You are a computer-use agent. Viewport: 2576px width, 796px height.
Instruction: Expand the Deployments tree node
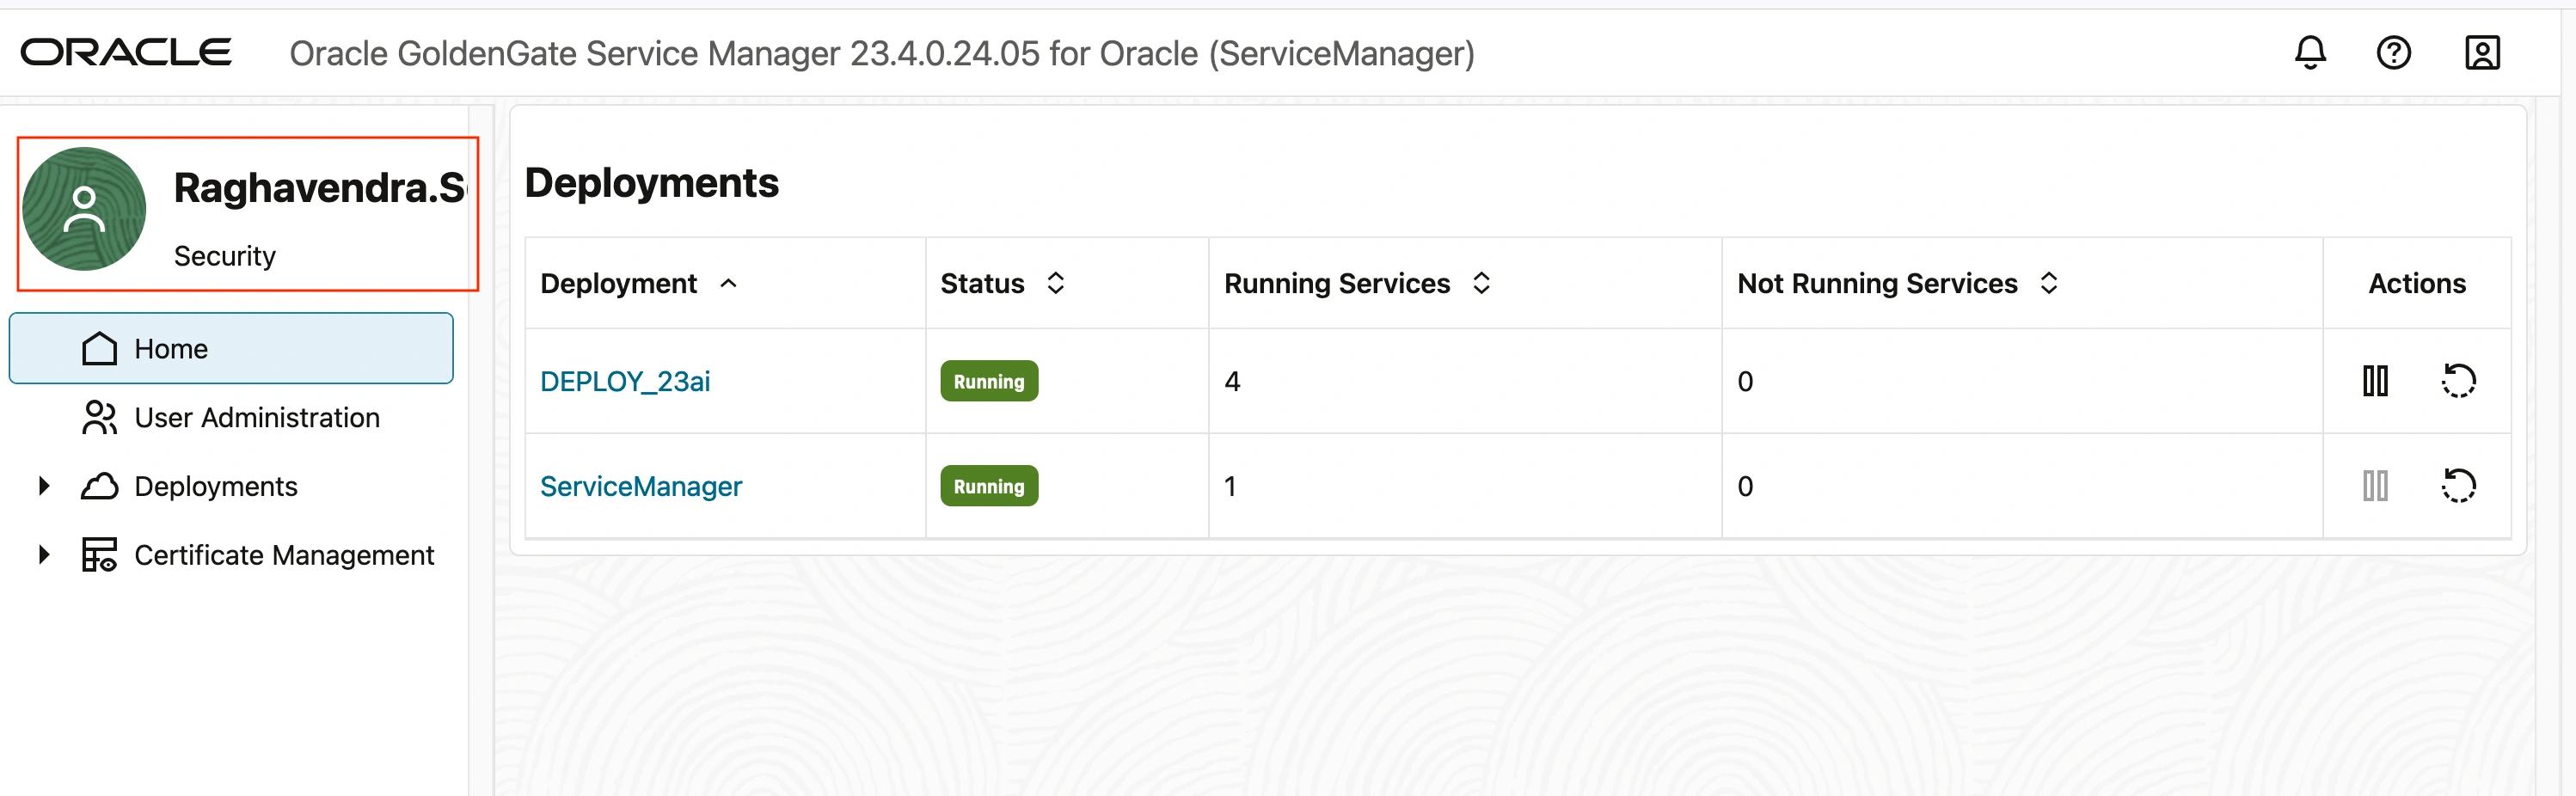coord(44,486)
